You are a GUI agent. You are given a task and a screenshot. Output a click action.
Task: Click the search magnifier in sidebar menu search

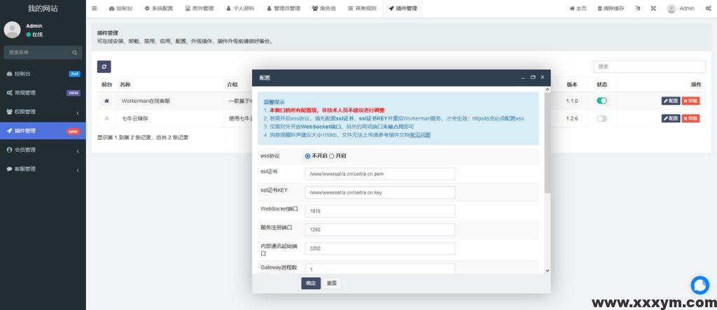tap(75, 52)
